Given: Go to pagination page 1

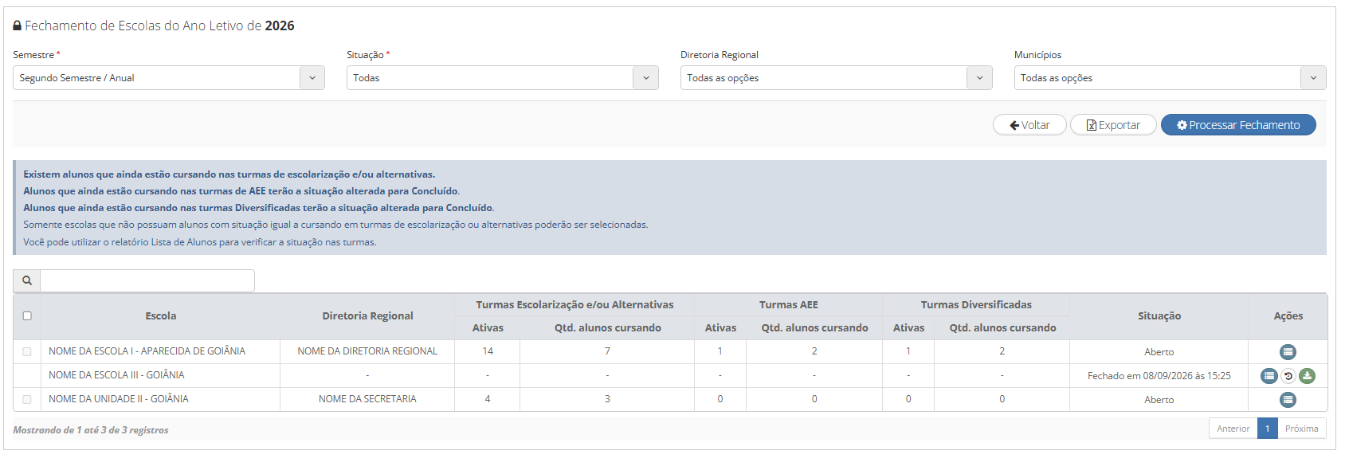Looking at the screenshot, I should pos(1268,429).
